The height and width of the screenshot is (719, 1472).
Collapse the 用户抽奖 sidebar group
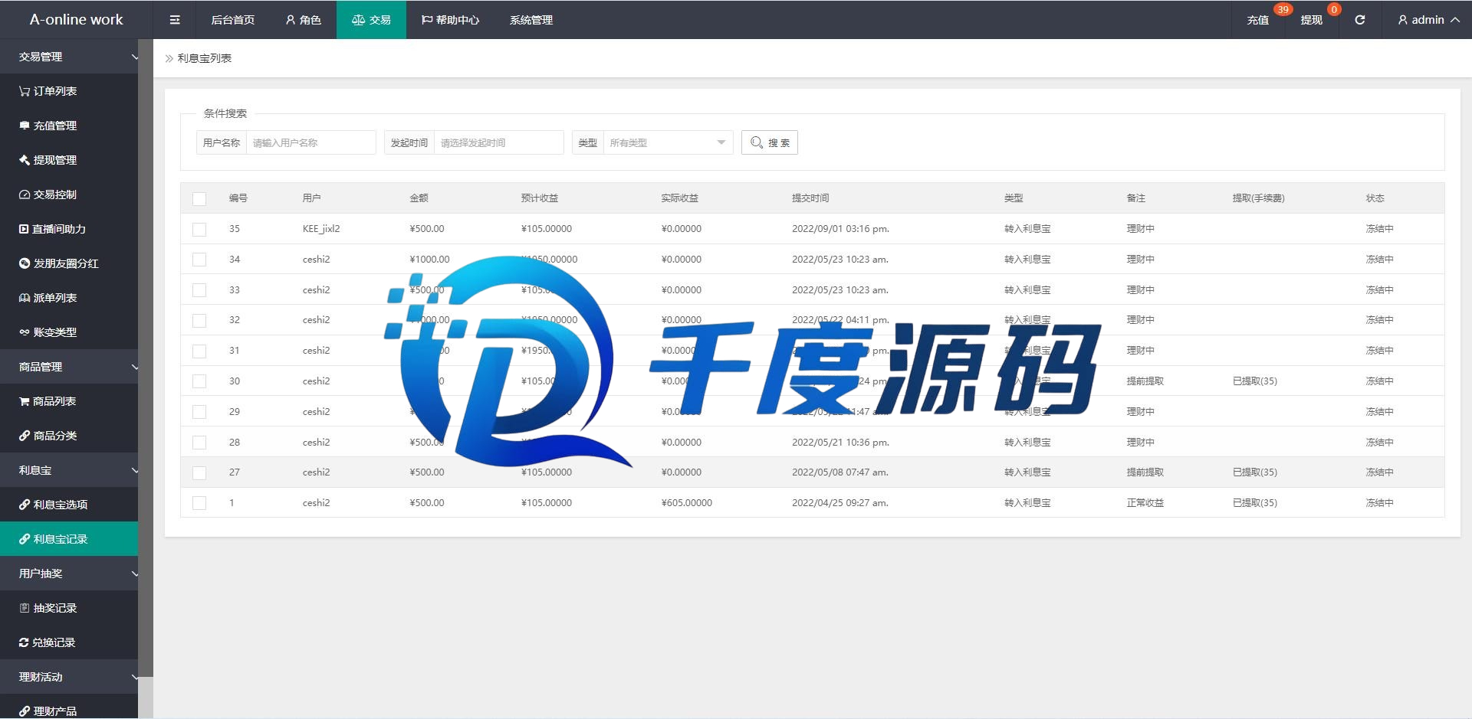[x=69, y=574]
